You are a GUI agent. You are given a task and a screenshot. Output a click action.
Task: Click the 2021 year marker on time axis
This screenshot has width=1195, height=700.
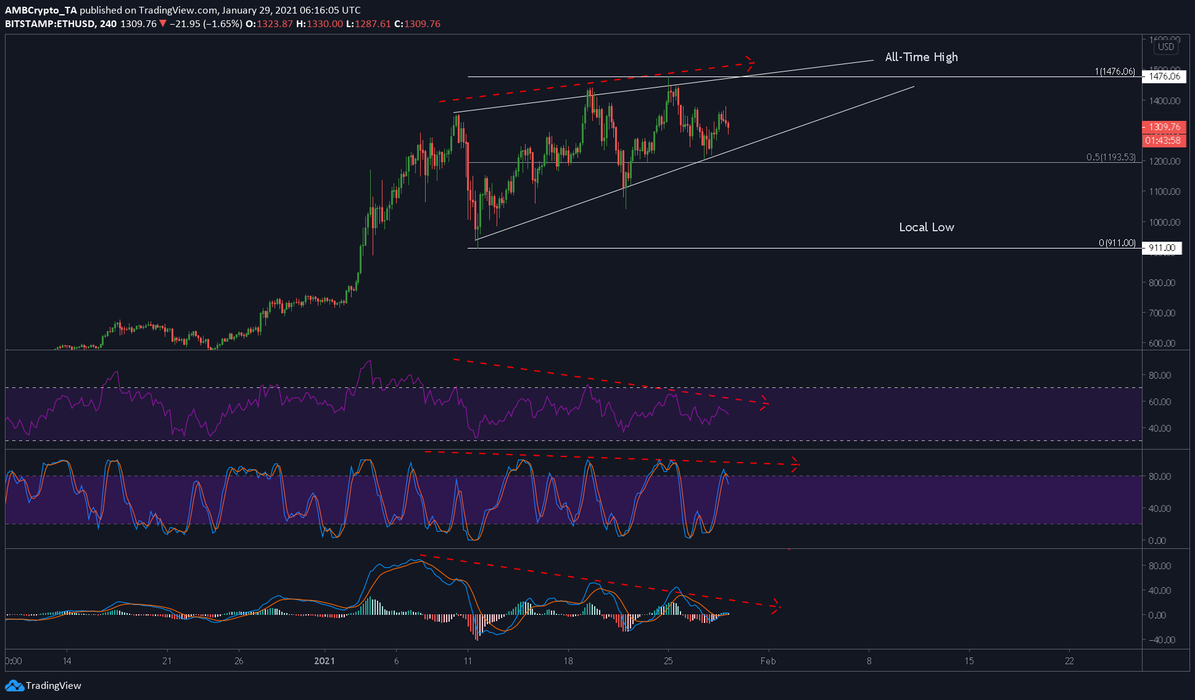coord(324,661)
